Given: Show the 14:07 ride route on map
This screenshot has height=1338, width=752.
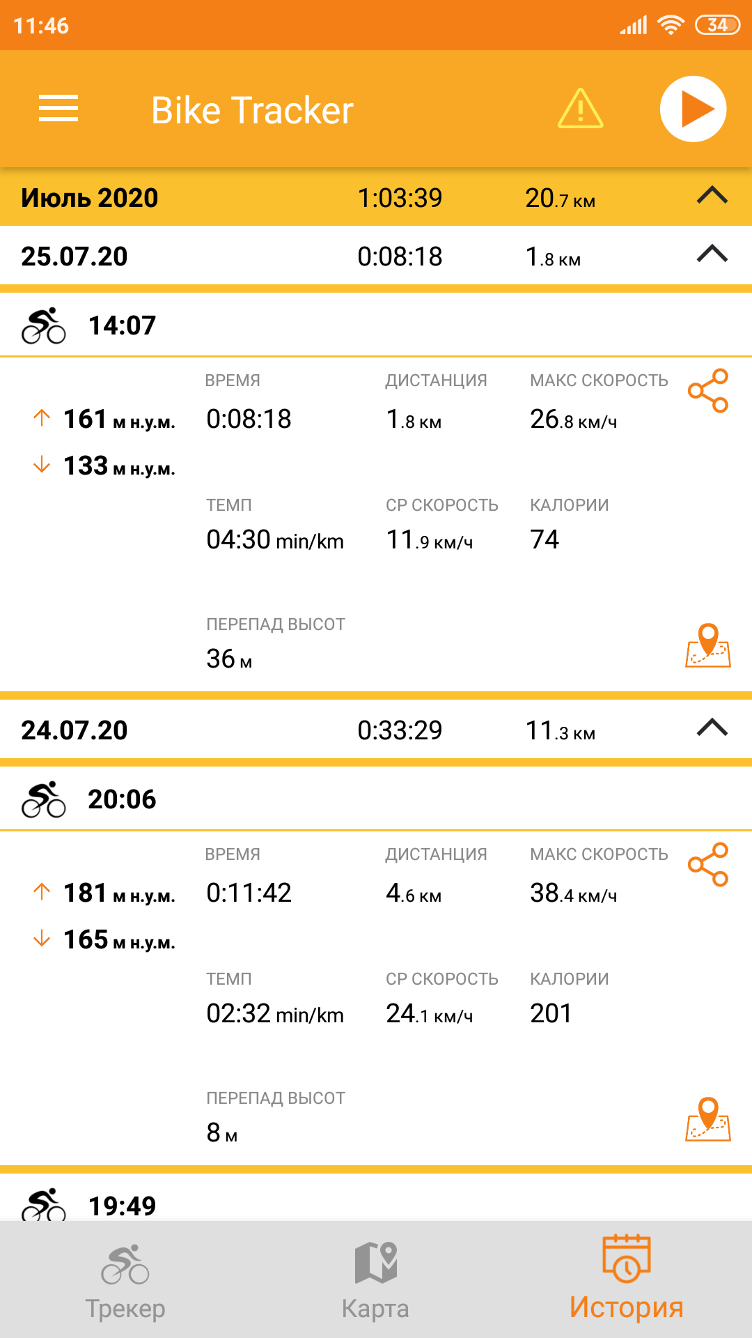Looking at the screenshot, I should 708,645.
